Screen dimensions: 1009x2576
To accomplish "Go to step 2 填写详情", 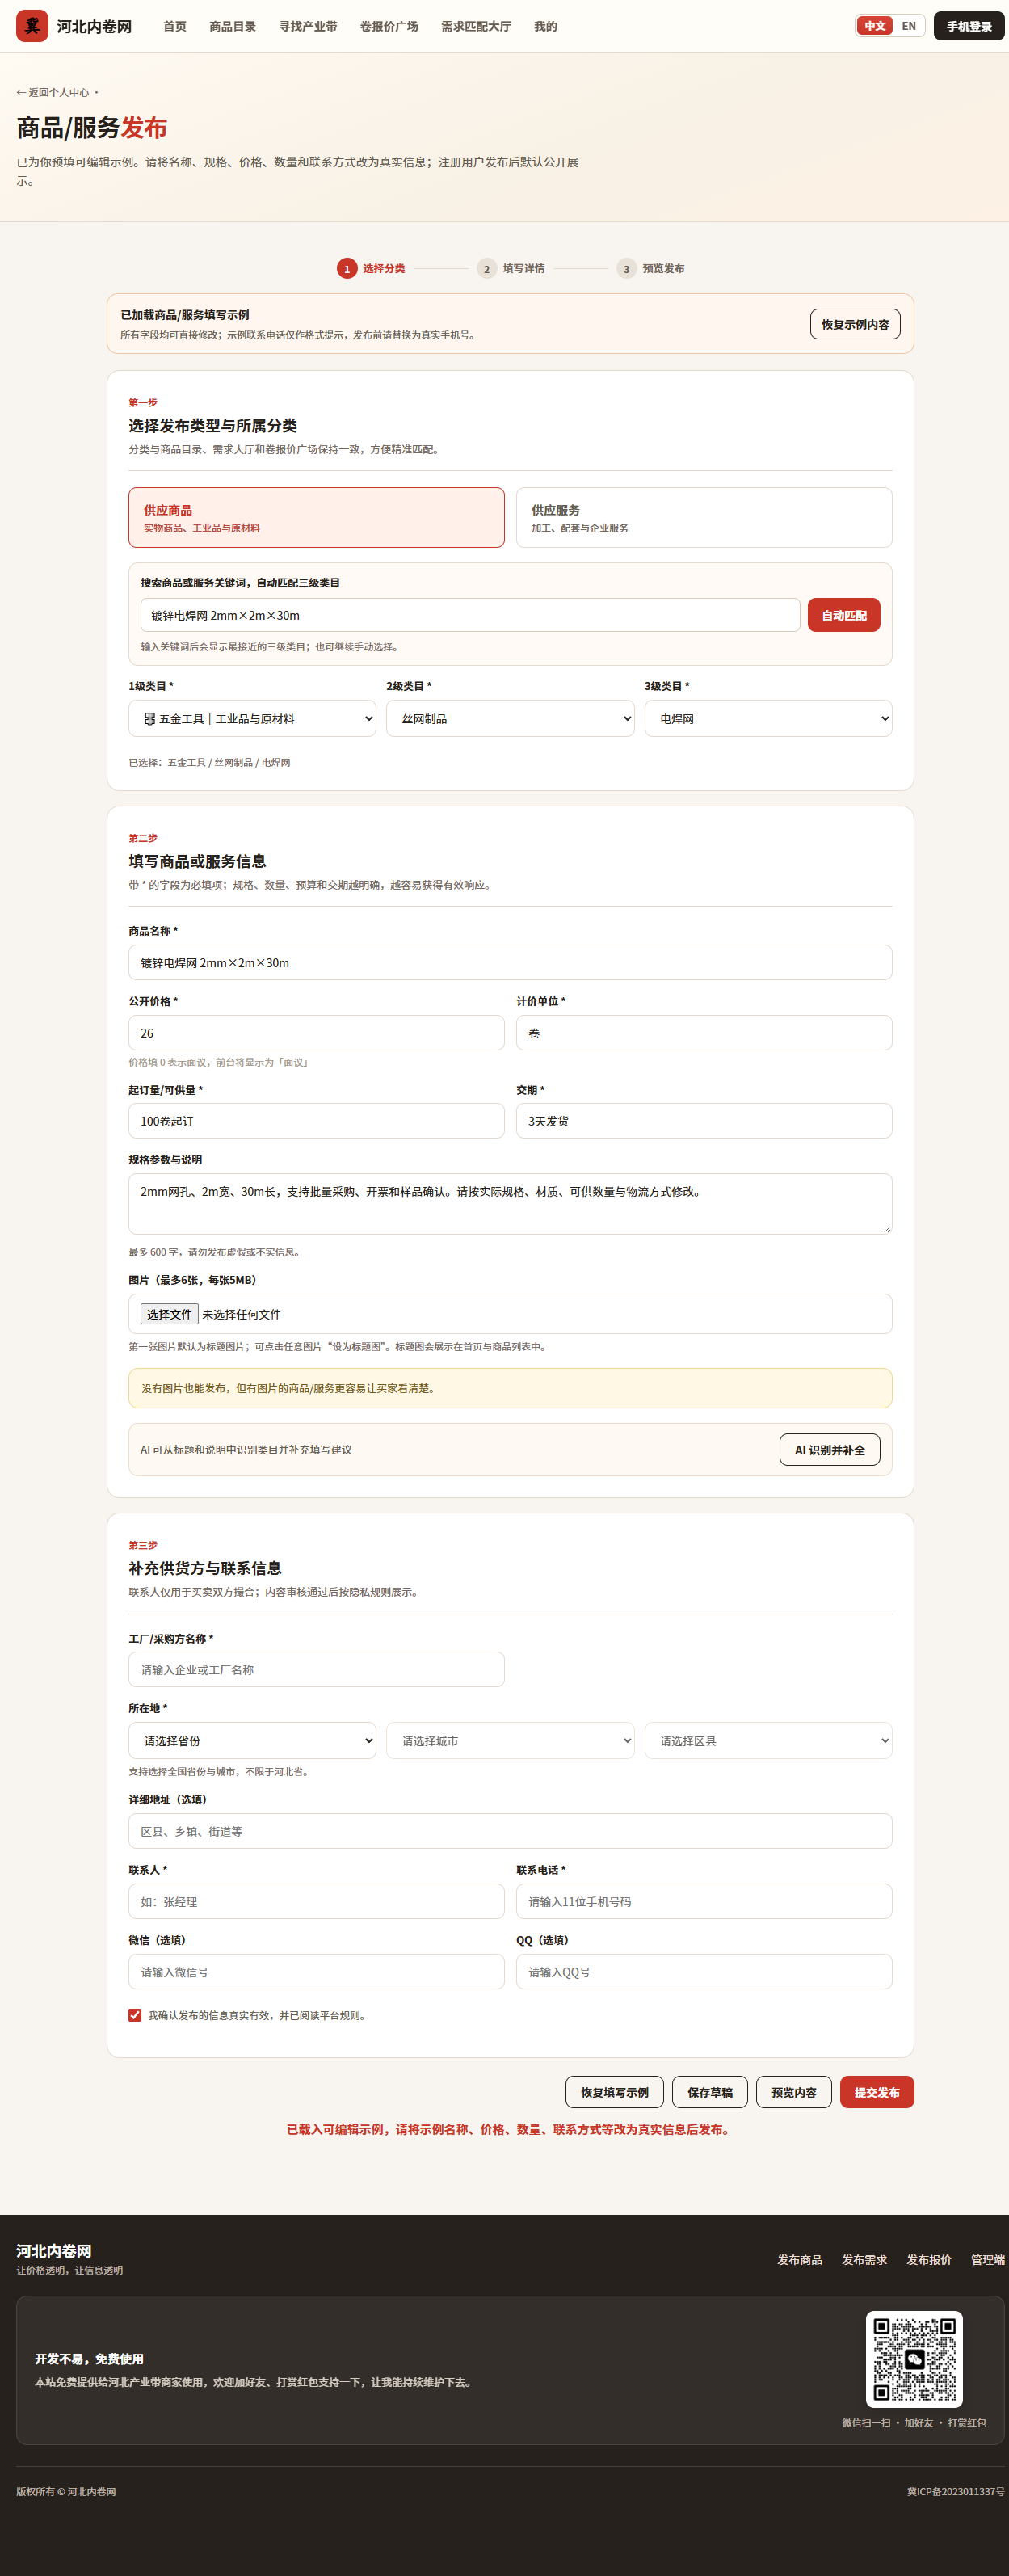I will [x=511, y=268].
